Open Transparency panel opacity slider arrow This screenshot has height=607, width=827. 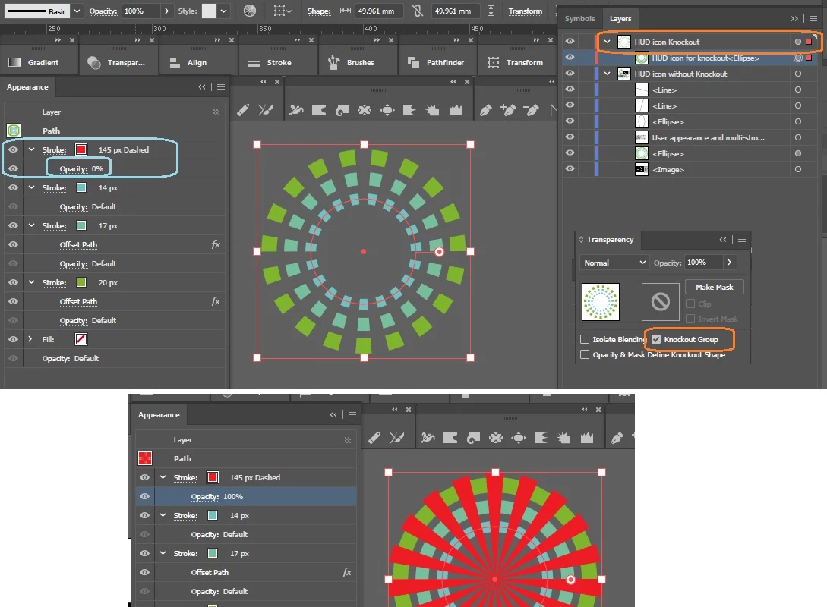click(x=730, y=262)
